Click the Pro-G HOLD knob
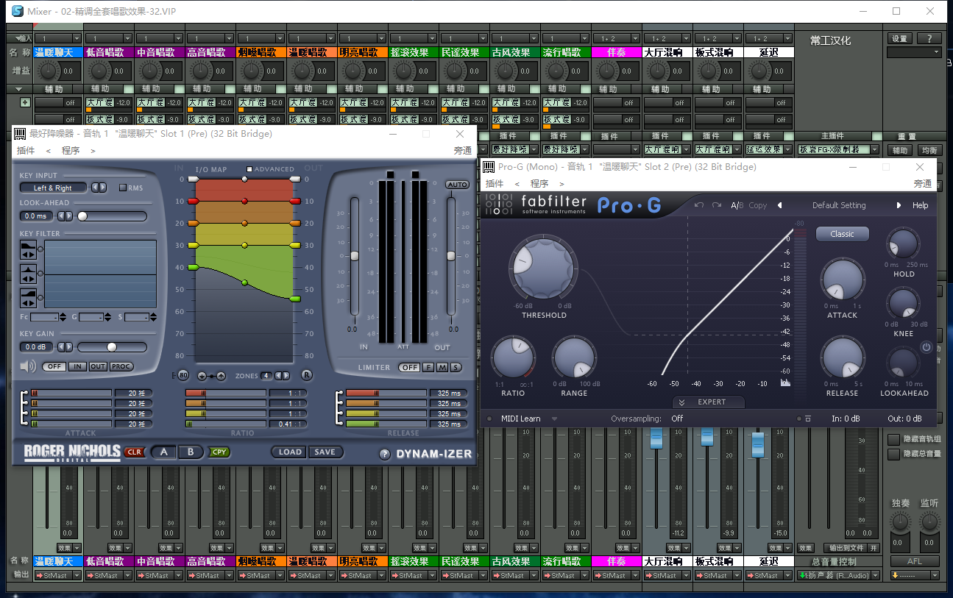The image size is (953, 598). point(903,244)
